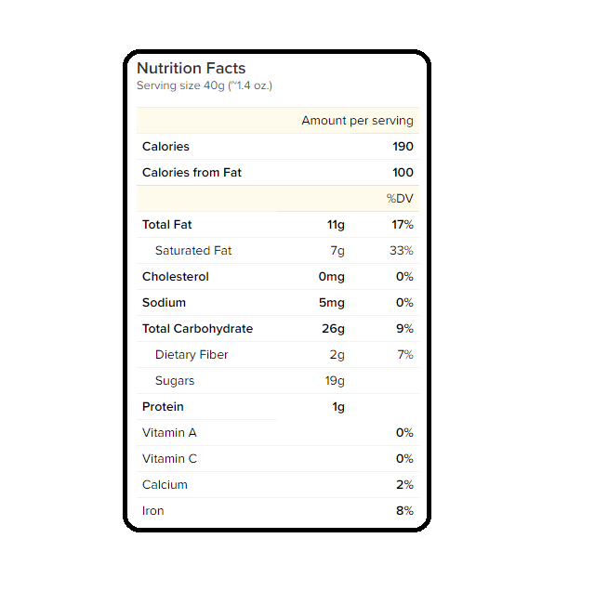Click the Sugars 19g amount
The image size is (595, 604).
point(334,381)
